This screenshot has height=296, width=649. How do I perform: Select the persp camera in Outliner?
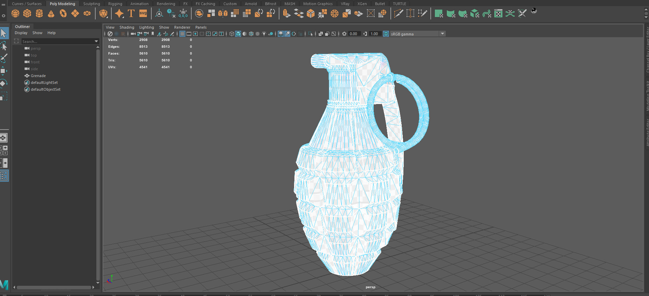coord(36,48)
